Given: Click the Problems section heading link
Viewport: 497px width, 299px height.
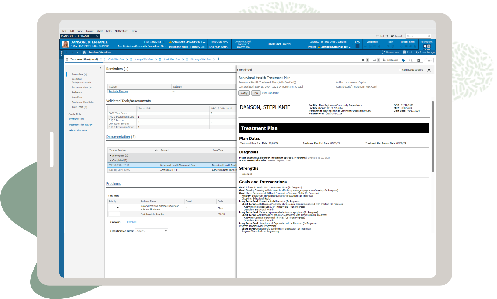Looking at the screenshot, I should click(x=113, y=184).
